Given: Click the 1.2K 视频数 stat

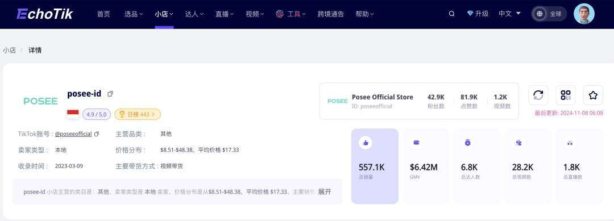Looking at the screenshot, I should tap(502, 101).
